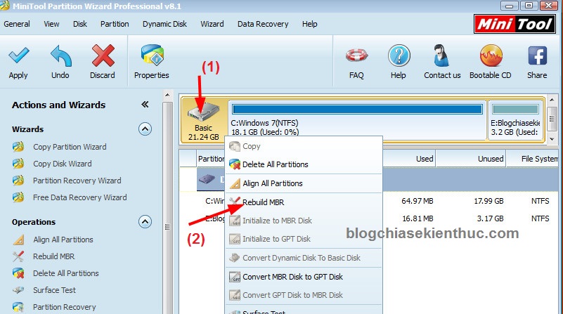This screenshot has height=314, width=563.
Task: Click the Facebook Share icon
Action: pos(538,55)
